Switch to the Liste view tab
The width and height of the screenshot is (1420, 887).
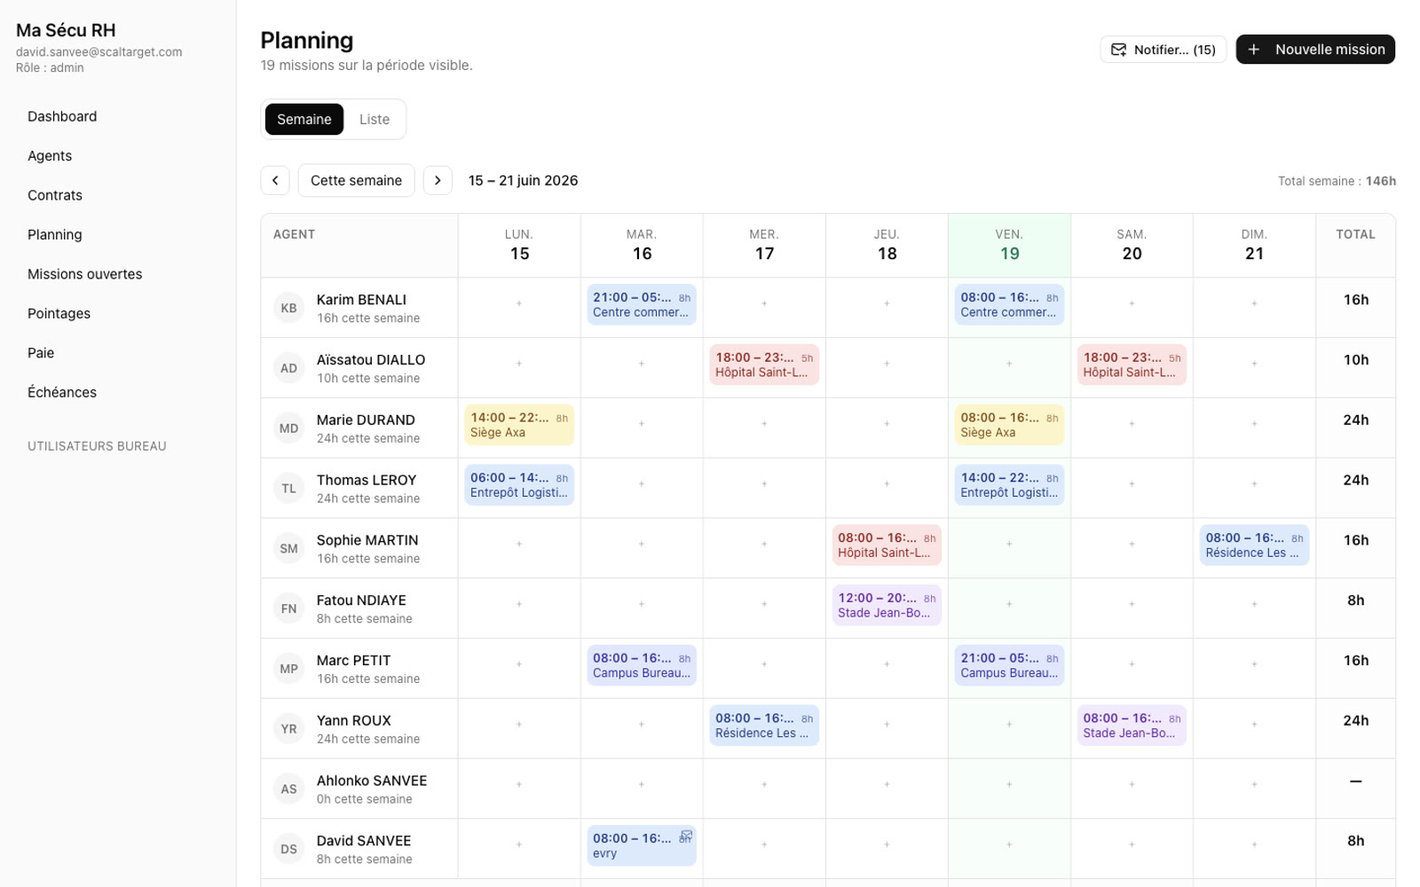(x=375, y=119)
